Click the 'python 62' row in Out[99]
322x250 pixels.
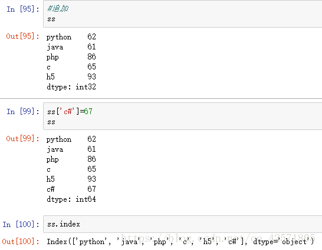tap(71, 139)
